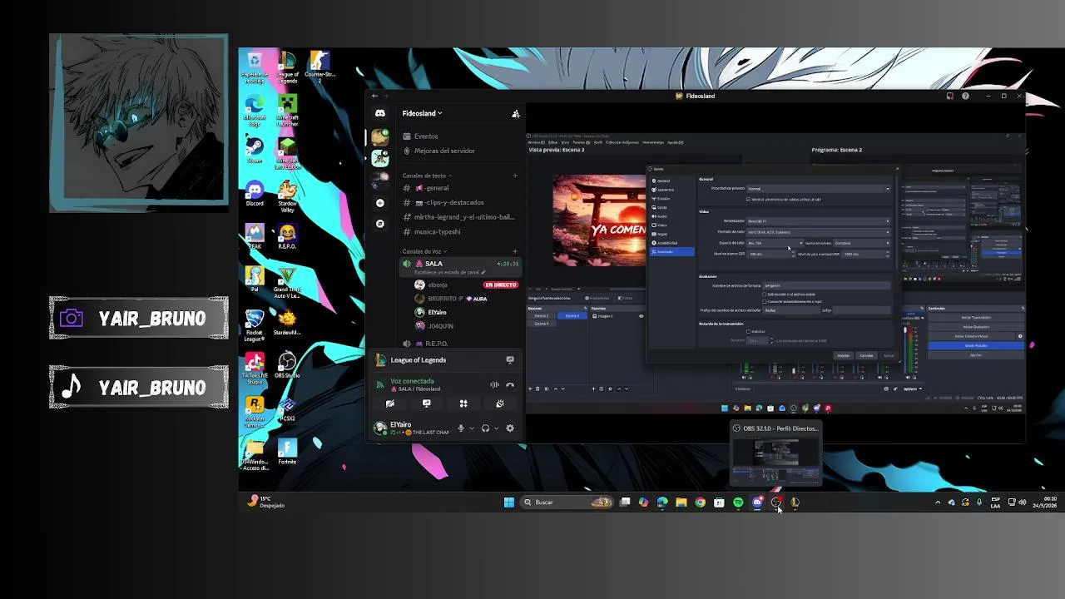This screenshot has width=1065, height=599.
Task: Create voice channel with plus icon
Action: pyautogui.click(x=515, y=251)
